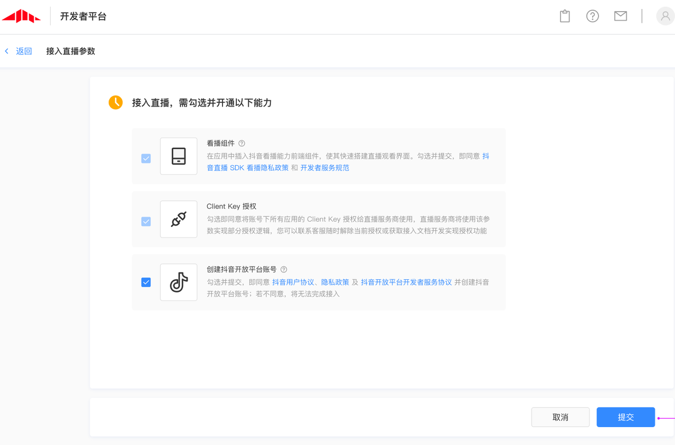Open the clipboard documents icon in the header

pyautogui.click(x=565, y=16)
